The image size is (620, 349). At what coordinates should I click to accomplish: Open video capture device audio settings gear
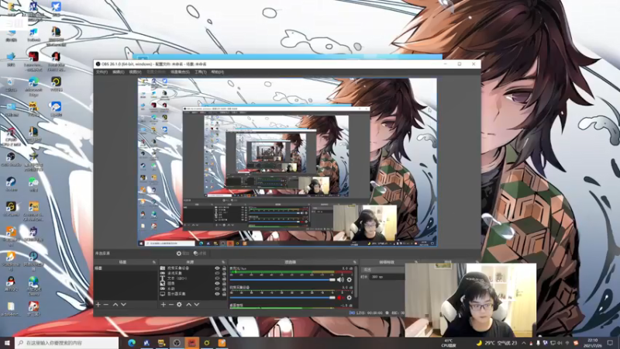[x=350, y=298]
